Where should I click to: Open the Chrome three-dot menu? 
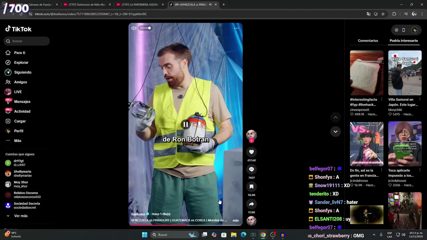pos(422,14)
